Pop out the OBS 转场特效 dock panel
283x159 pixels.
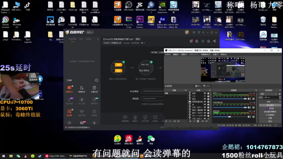tap(280, 90)
